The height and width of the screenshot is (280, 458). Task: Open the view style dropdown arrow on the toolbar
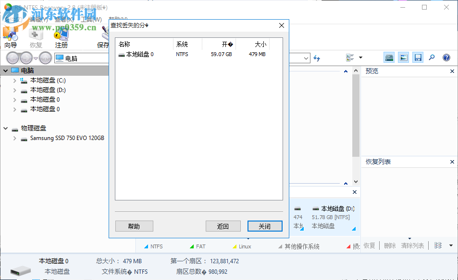pos(360,57)
